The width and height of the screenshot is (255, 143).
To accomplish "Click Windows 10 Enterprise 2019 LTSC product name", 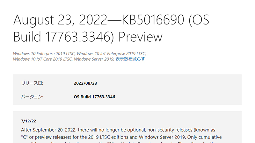I will tap(42, 53).
